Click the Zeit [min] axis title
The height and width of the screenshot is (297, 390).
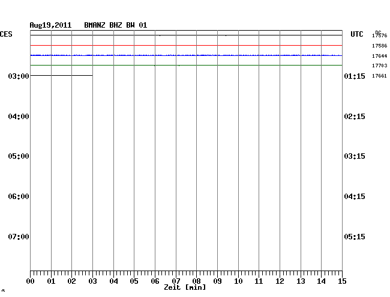click(x=185, y=287)
